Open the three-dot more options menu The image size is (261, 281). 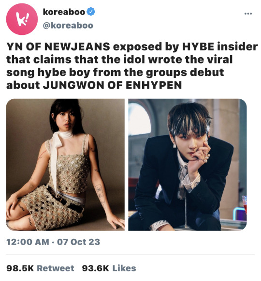(x=248, y=14)
